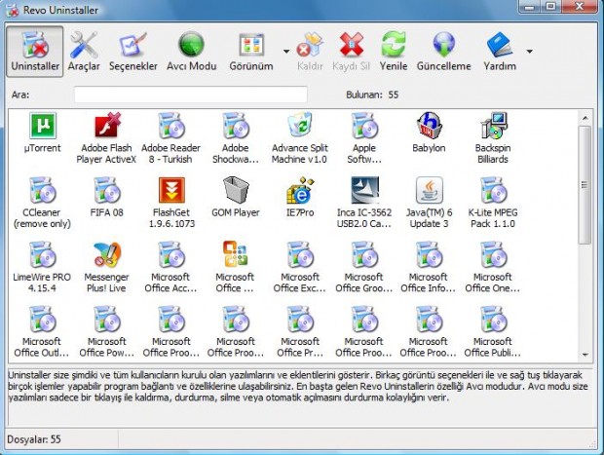The width and height of the screenshot is (604, 455).
Task: Select the Uninstaller toolbar button
Action: 35,52
